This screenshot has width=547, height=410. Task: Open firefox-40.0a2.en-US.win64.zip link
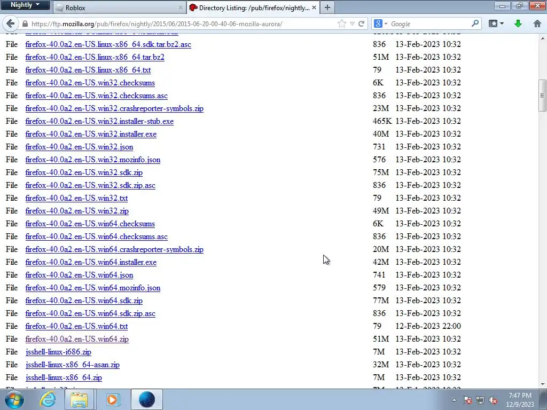[x=77, y=339]
